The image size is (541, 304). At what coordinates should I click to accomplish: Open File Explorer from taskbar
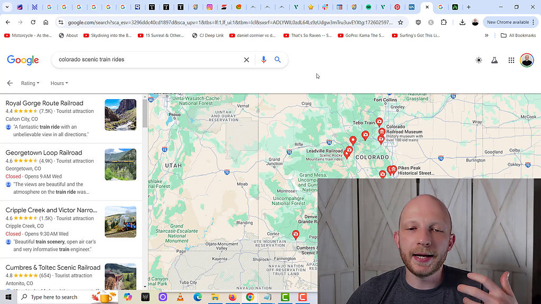click(x=215, y=297)
